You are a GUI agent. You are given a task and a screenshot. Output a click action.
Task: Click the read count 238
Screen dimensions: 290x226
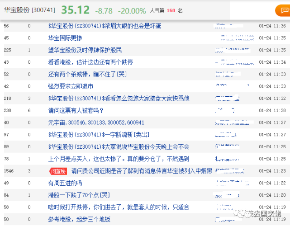click(x=7, y=110)
